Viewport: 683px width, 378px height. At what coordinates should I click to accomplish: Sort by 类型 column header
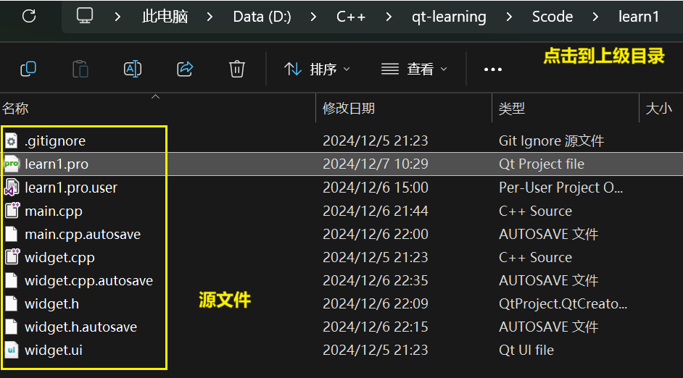[x=512, y=109]
